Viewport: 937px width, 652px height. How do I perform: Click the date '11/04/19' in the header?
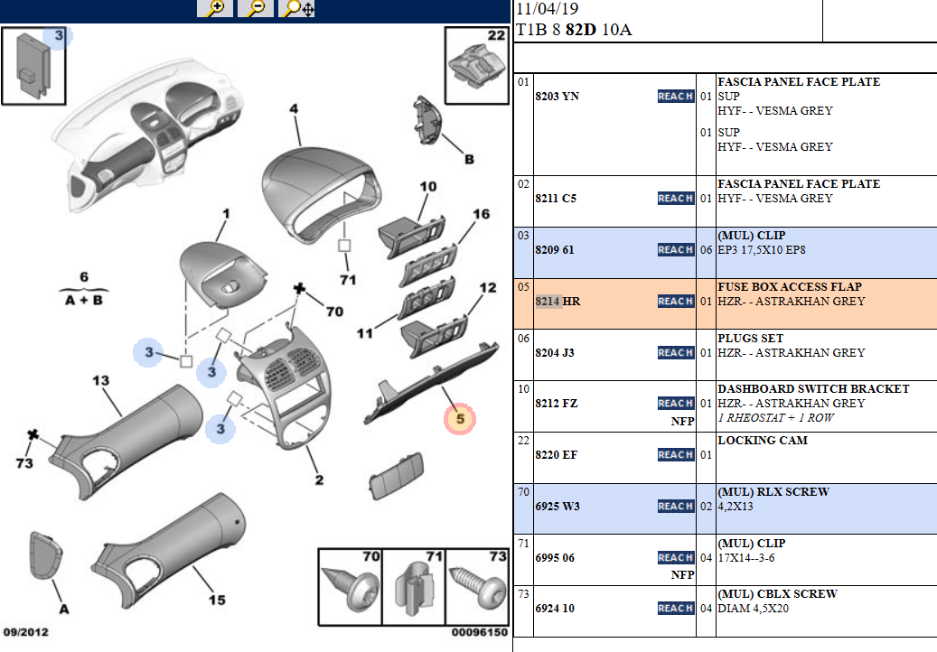(x=547, y=8)
